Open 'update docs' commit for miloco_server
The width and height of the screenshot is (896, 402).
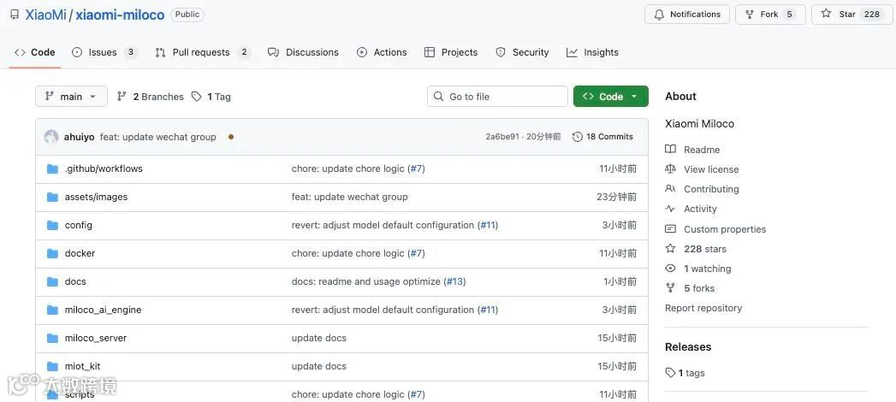[x=319, y=338]
